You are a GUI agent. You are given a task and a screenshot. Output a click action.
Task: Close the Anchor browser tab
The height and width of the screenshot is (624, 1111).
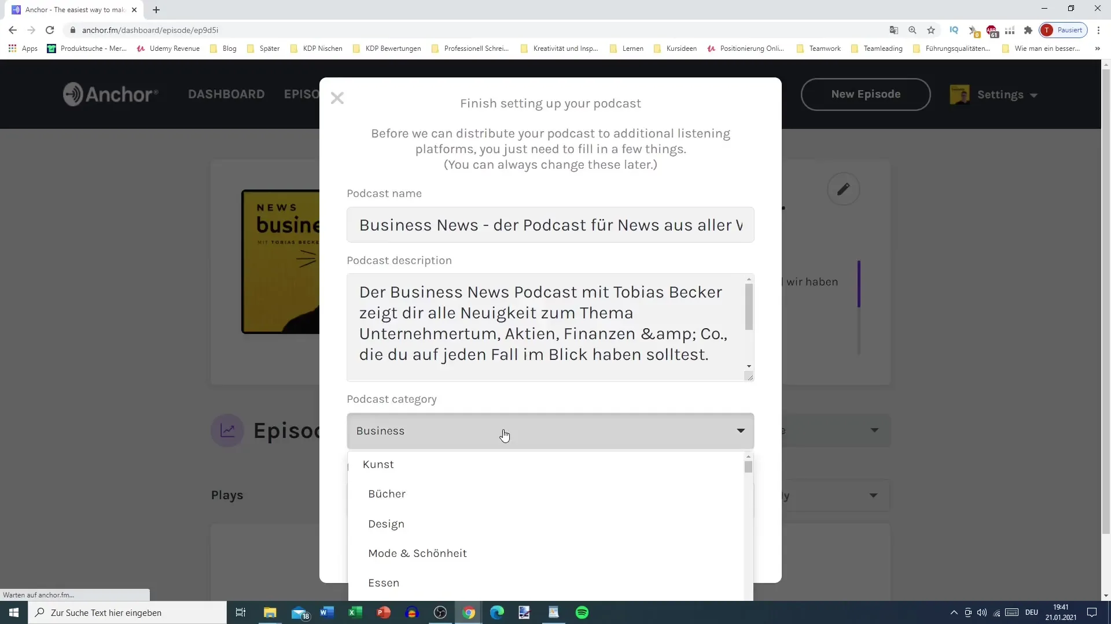coord(134,10)
